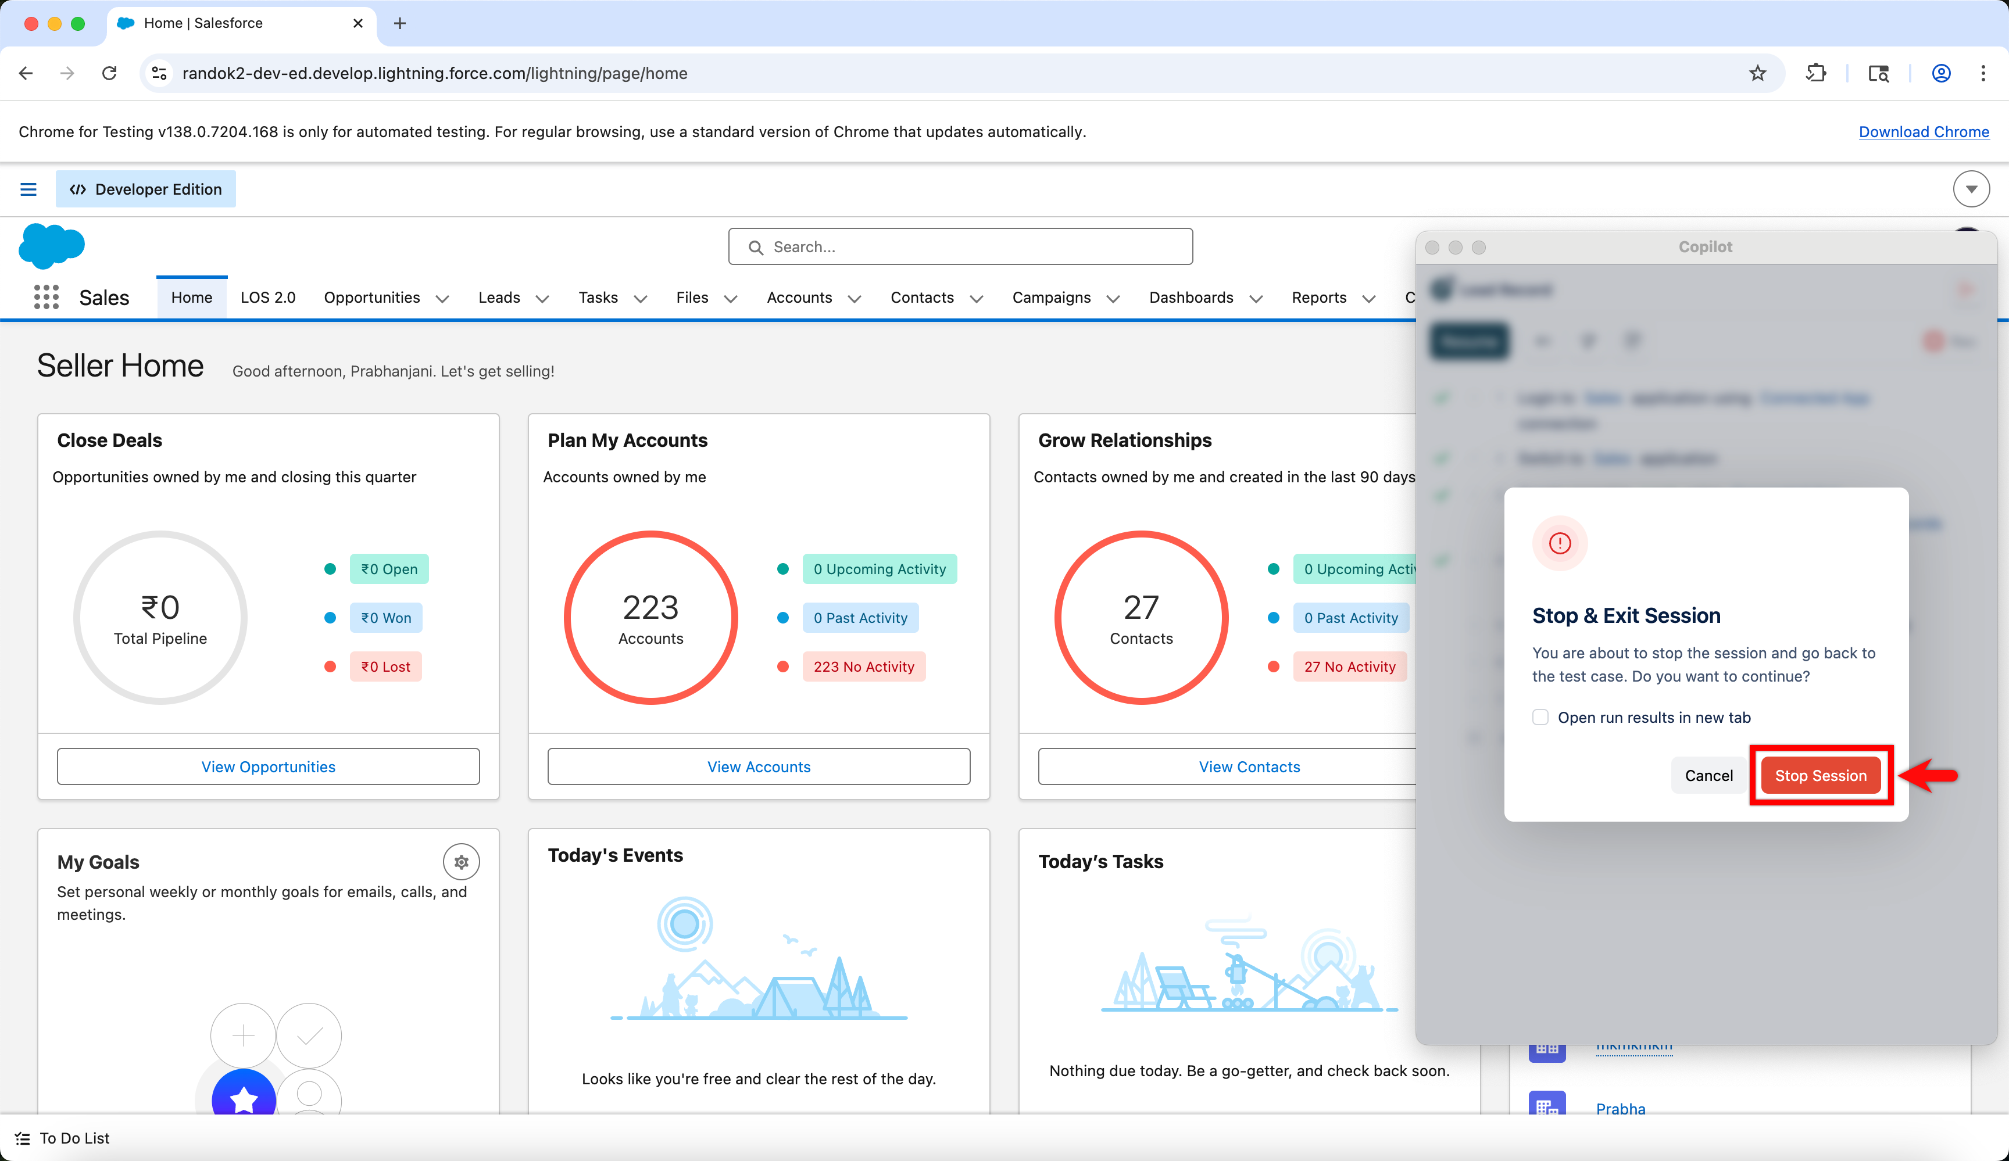
Task: Expand the Dashboards tab dropdown
Action: (1256, 299)
